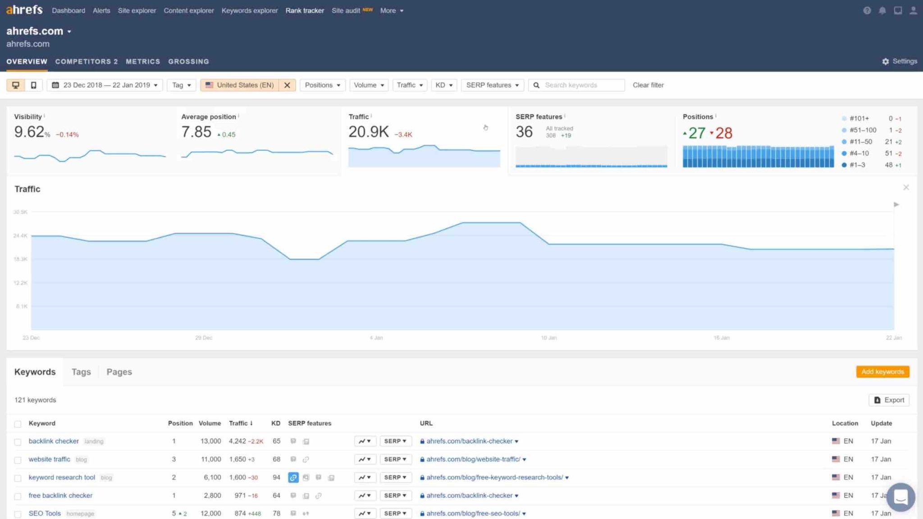923x519 pixels.
Task: Open SERP dropdown for SEO Tools
Action: coord(395,513)
